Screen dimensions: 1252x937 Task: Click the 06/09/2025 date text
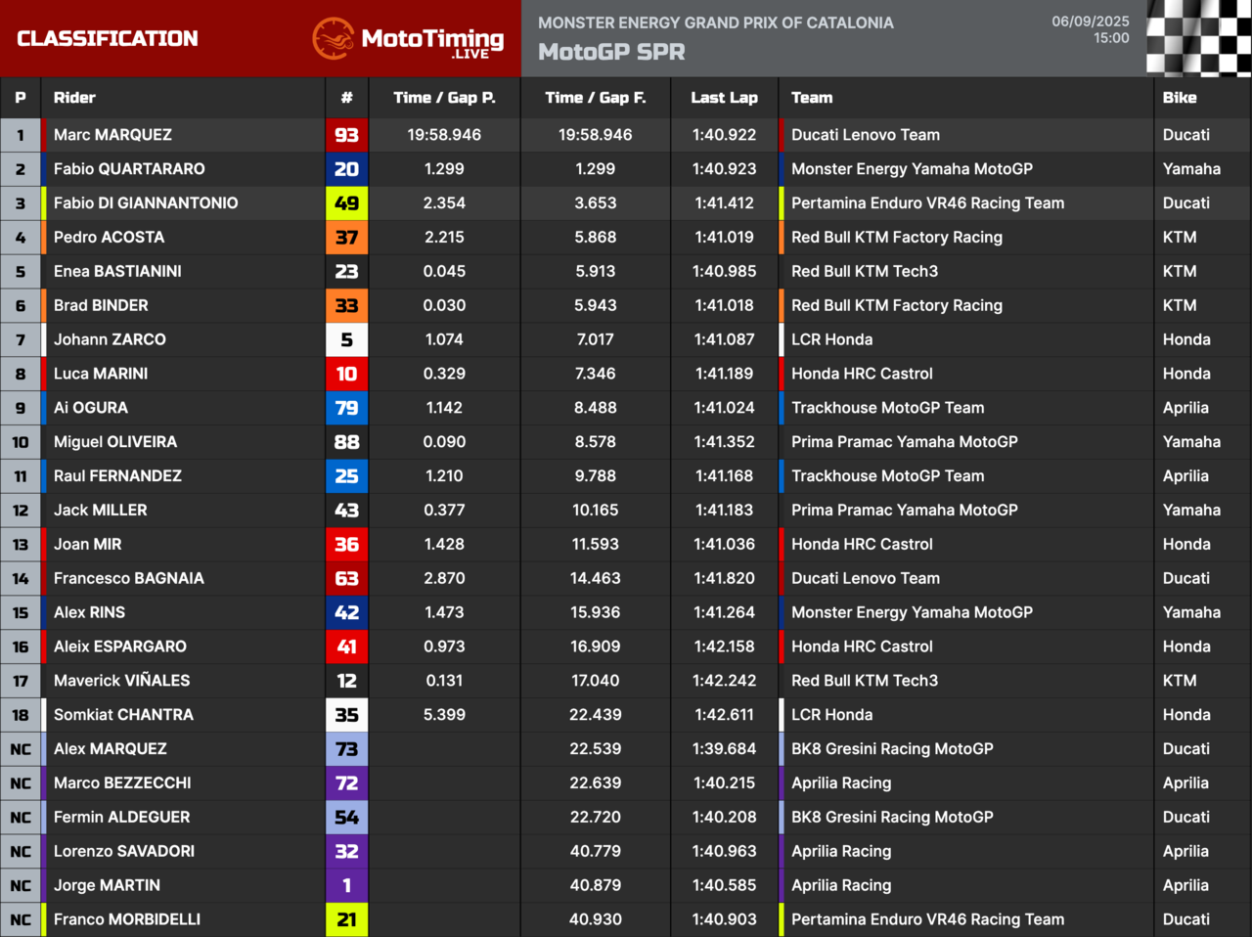click(x=1091, y=22)
